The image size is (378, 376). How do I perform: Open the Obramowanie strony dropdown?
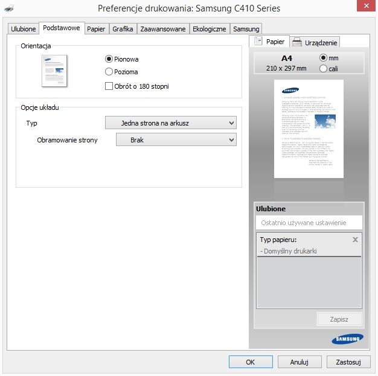(176, 140)
